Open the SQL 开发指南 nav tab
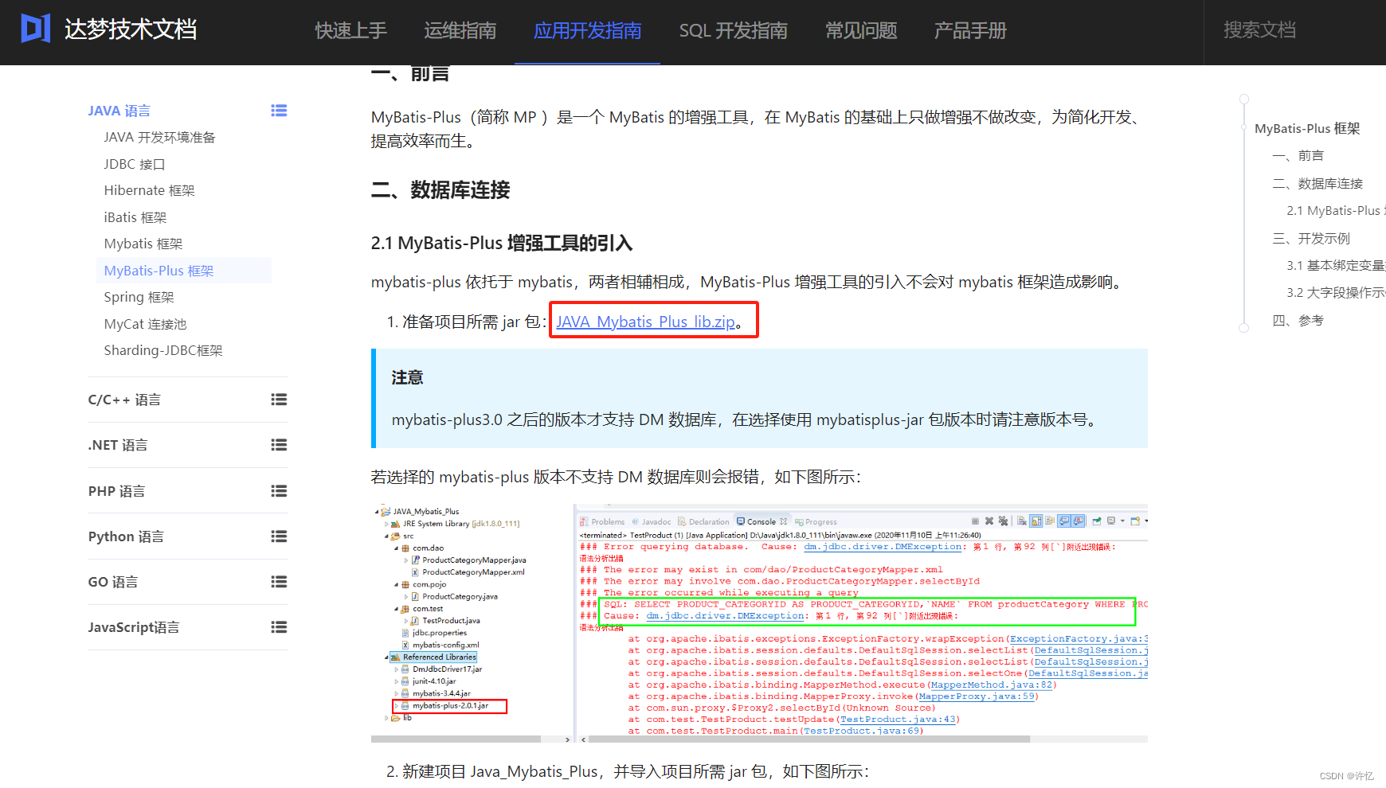The image size is (1386, 788). [733, 30]
